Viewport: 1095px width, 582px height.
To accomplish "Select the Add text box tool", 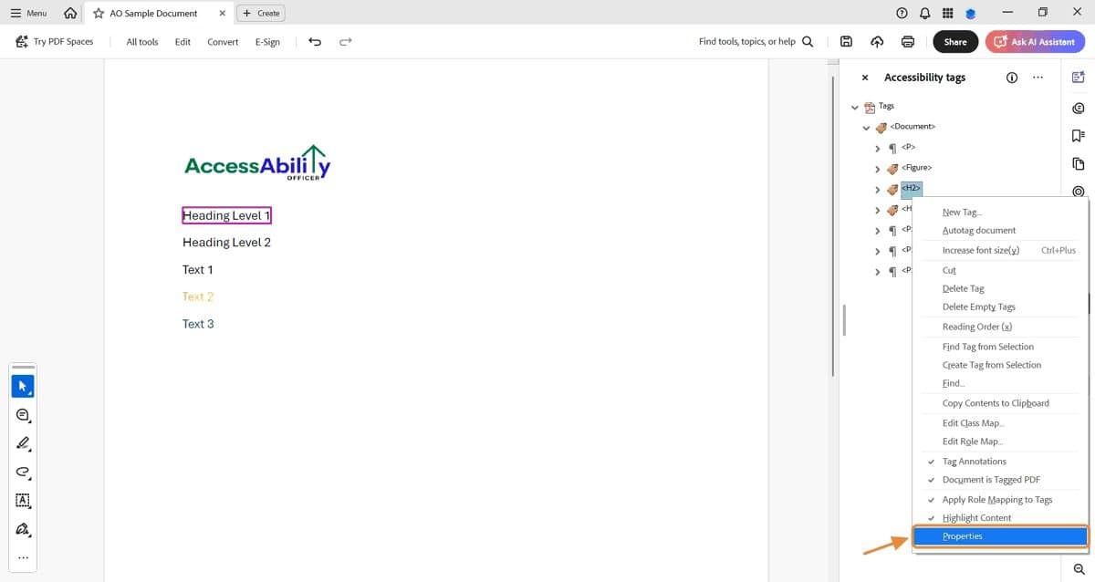I will tap(23, 501).
